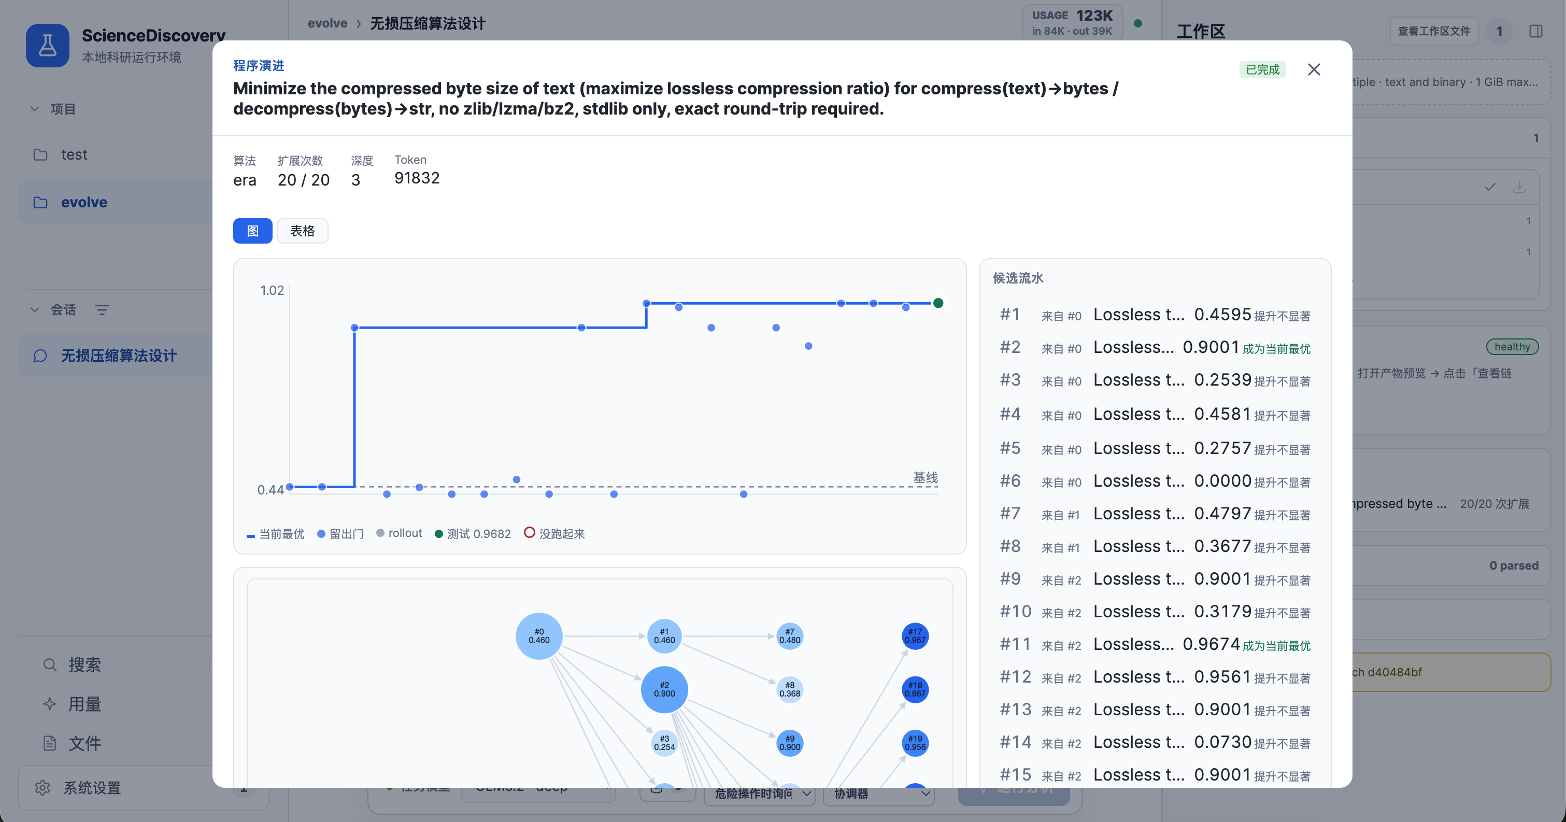This screenshot has height=822, width=1566.
Task: Select candidate #14 row scoring 0.0730
Action: [x=1155, y=742]
